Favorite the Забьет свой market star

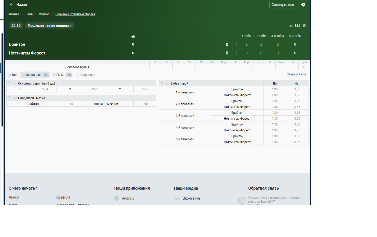[x=162, y=83]
